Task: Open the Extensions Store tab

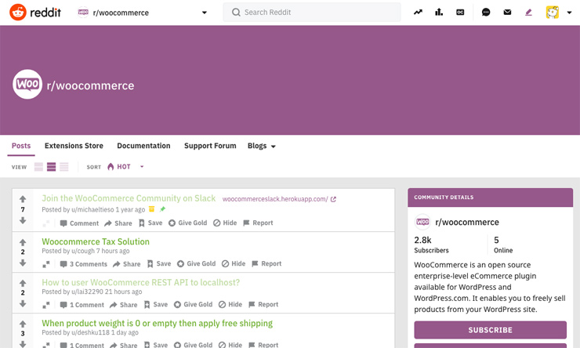Action: (74, 146)
